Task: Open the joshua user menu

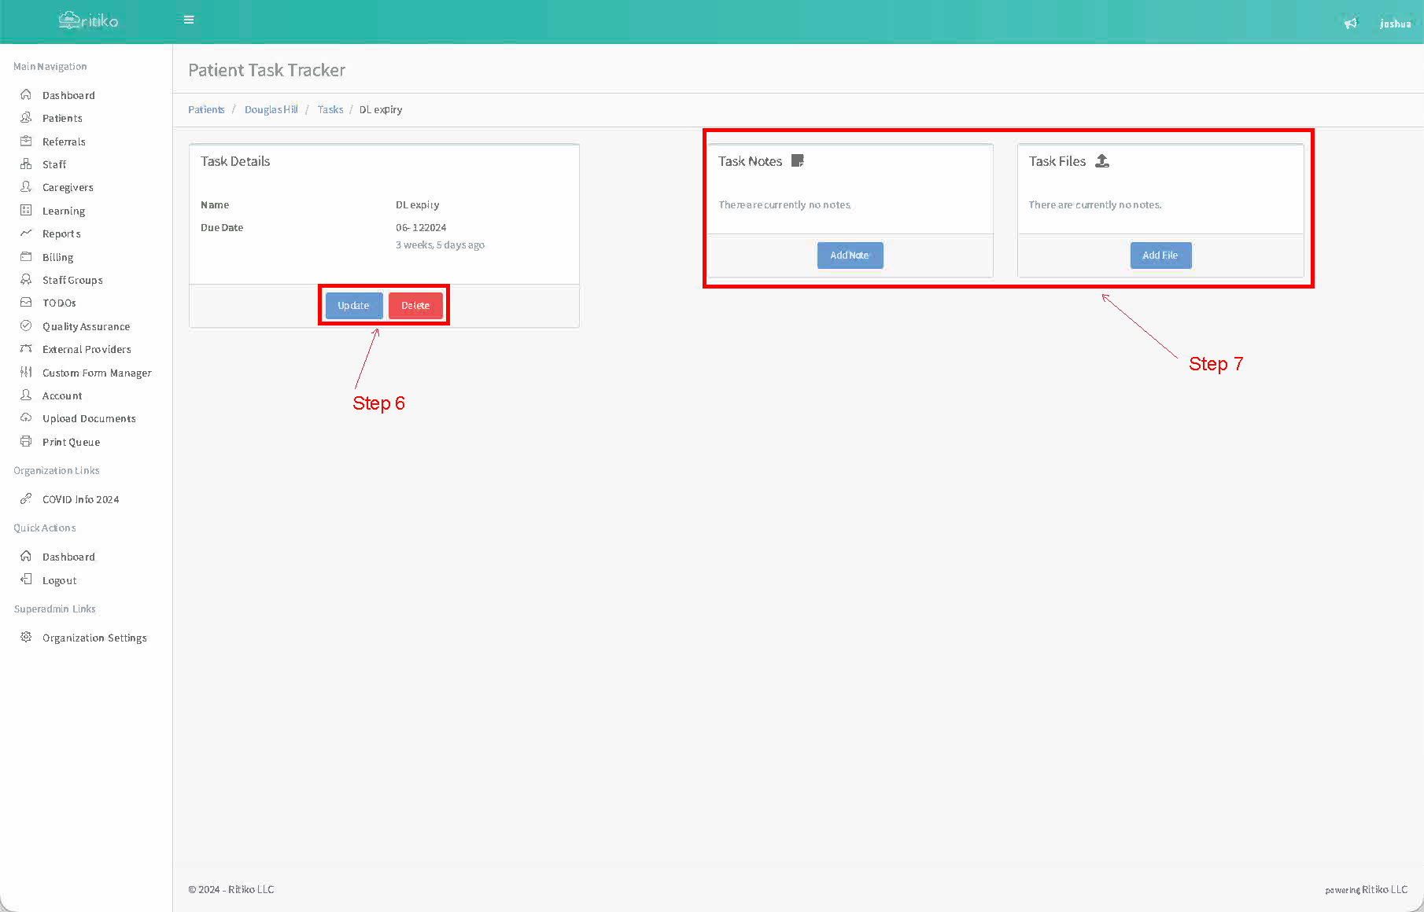Action: 1395,24
